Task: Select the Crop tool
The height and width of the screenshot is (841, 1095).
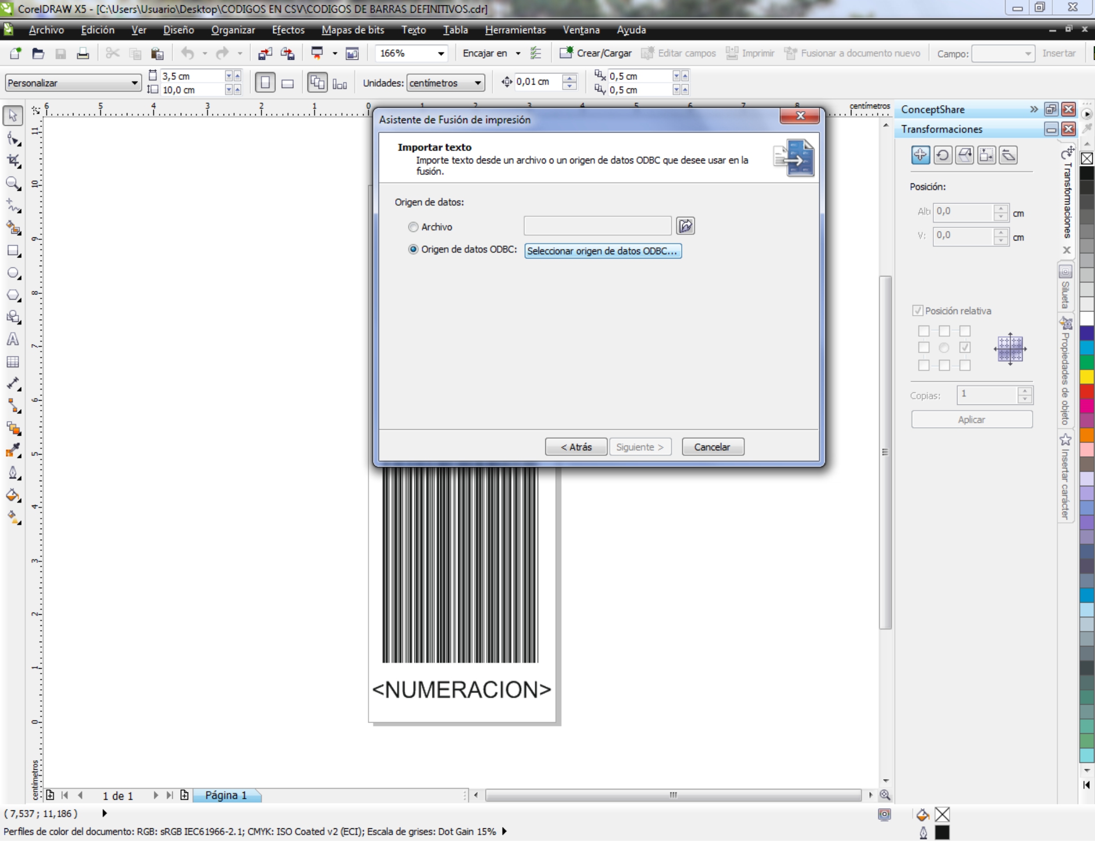Action: tap(13, 161)
